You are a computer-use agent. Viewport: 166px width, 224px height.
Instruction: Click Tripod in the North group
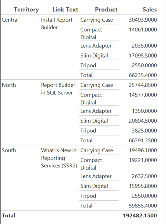88,131
